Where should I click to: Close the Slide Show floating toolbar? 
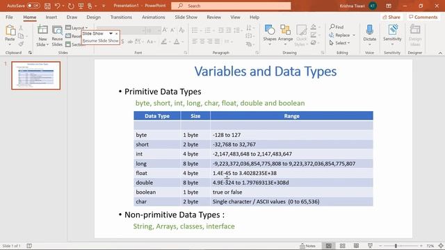click(117, 33)
